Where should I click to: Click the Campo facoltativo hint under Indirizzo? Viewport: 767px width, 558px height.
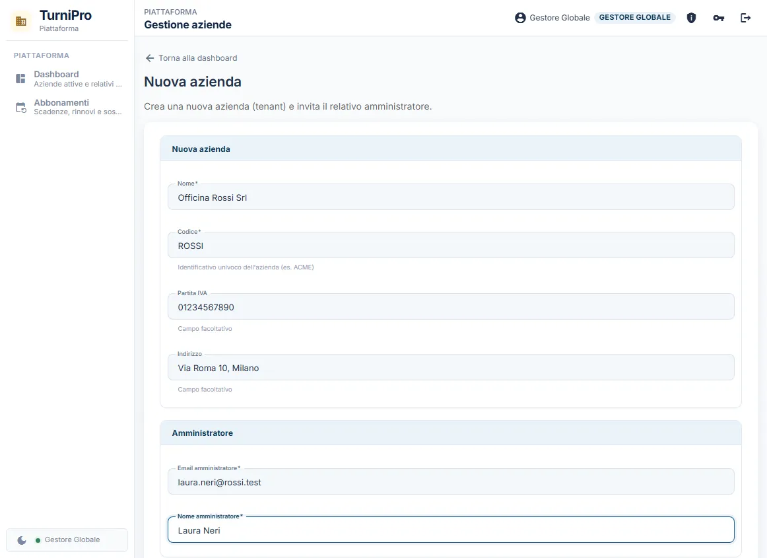coord(205,390)
